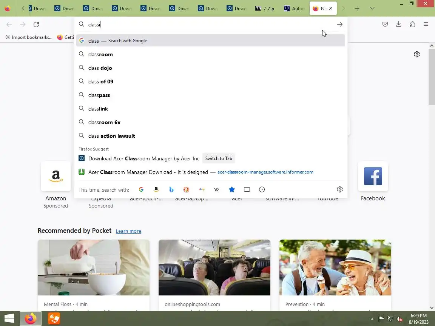435x326 pixels.
Task: Open the Downloads panel
Action: 399,24
